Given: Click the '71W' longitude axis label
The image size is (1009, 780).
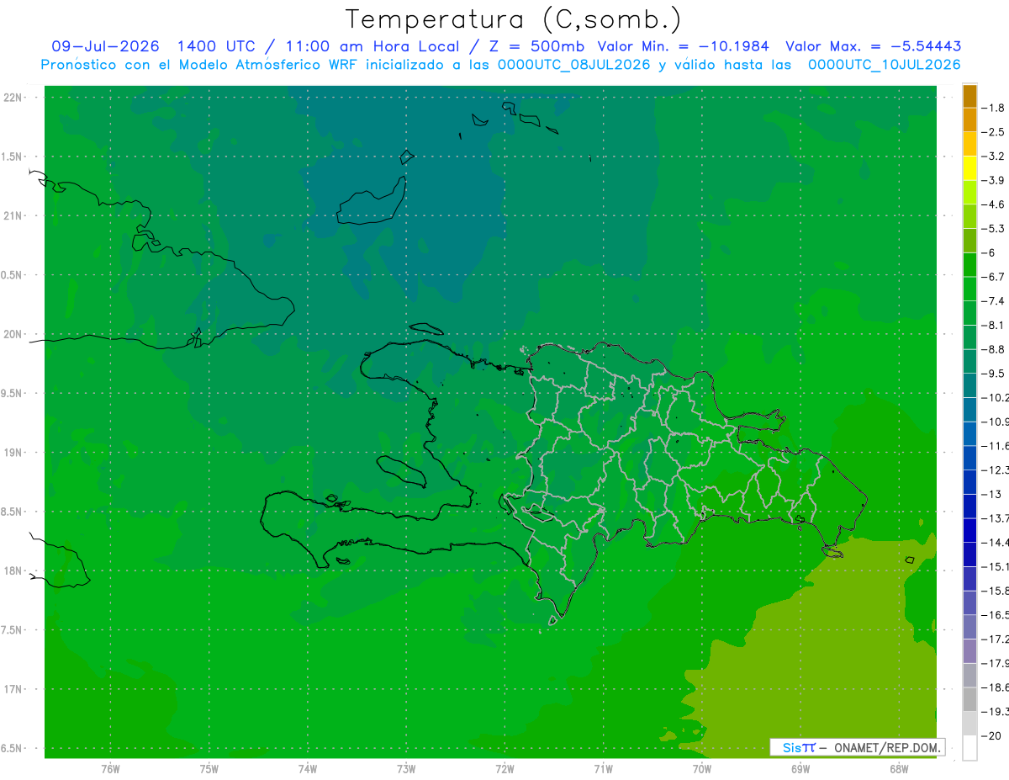Looking at the screenshot, I should [603, 769].
